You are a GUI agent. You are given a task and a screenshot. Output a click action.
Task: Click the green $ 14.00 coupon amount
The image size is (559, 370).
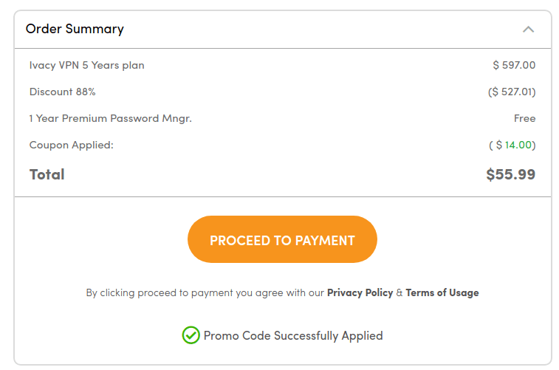pyautogui.click(x=518, y=145)
